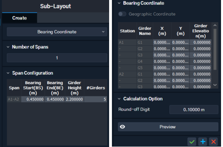Select the A1-A2 Girder Height cell

[x=74, y=99]
